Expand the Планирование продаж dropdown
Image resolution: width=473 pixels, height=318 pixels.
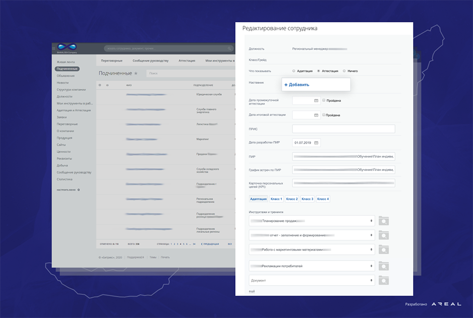[x=312, y=221]
